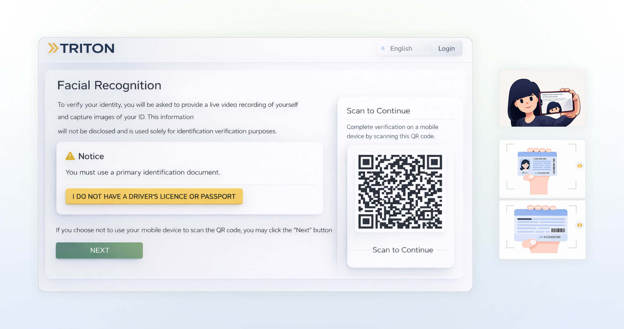Open the selfie recording illustration thumbnail
This screenshot has height=329, width=624.
pos(542,98)
